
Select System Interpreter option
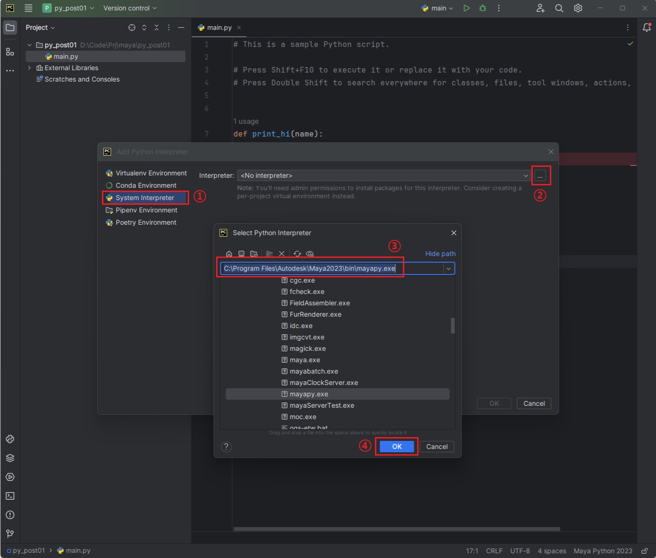click(145, 198)
